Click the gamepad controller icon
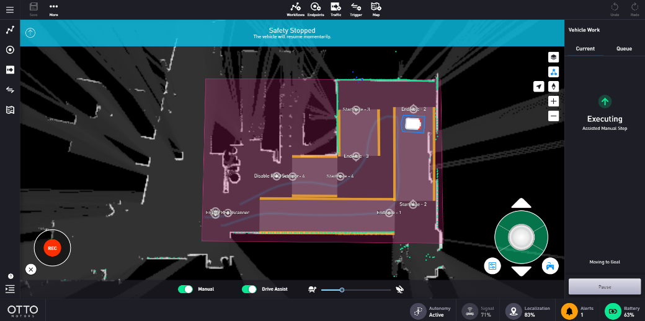The height and width of the screenshot is (321, 645). click(x=549, y=266)
